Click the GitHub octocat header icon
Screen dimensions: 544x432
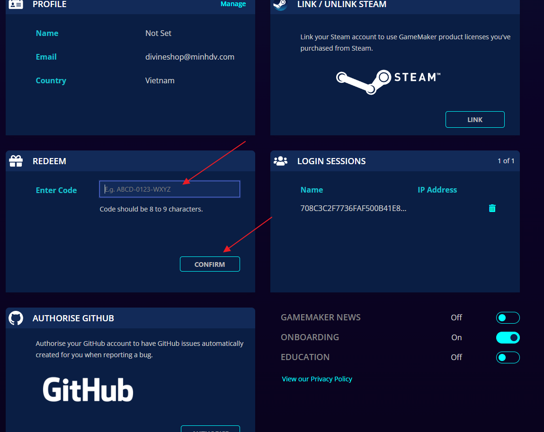(16, 318)
